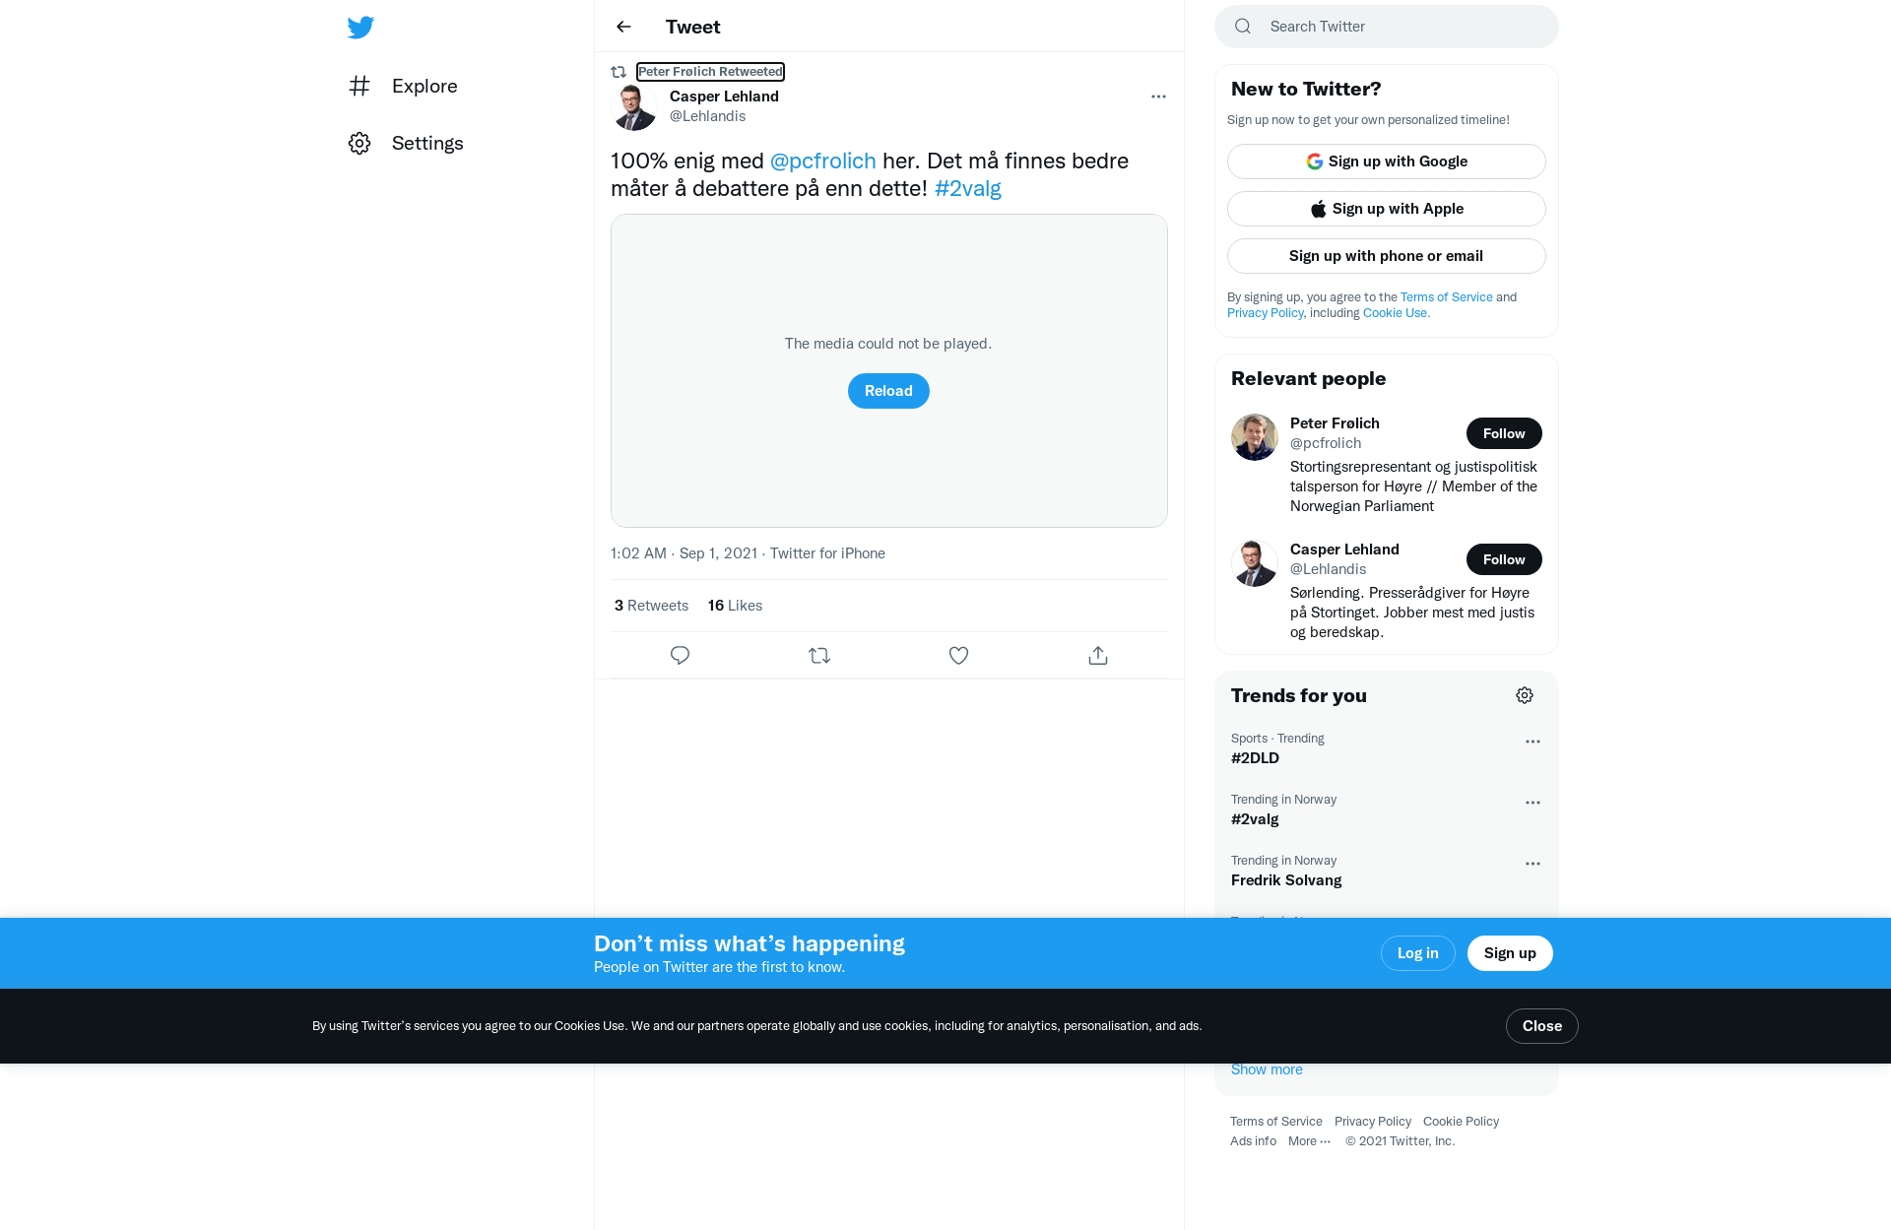Screen dimensions: 1891x1230
Task: Click Casper Lehland's avatar on tweet
Action: 634,106
